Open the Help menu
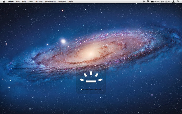The width and height of the screenshot is (182, 114). pos(71,2)
